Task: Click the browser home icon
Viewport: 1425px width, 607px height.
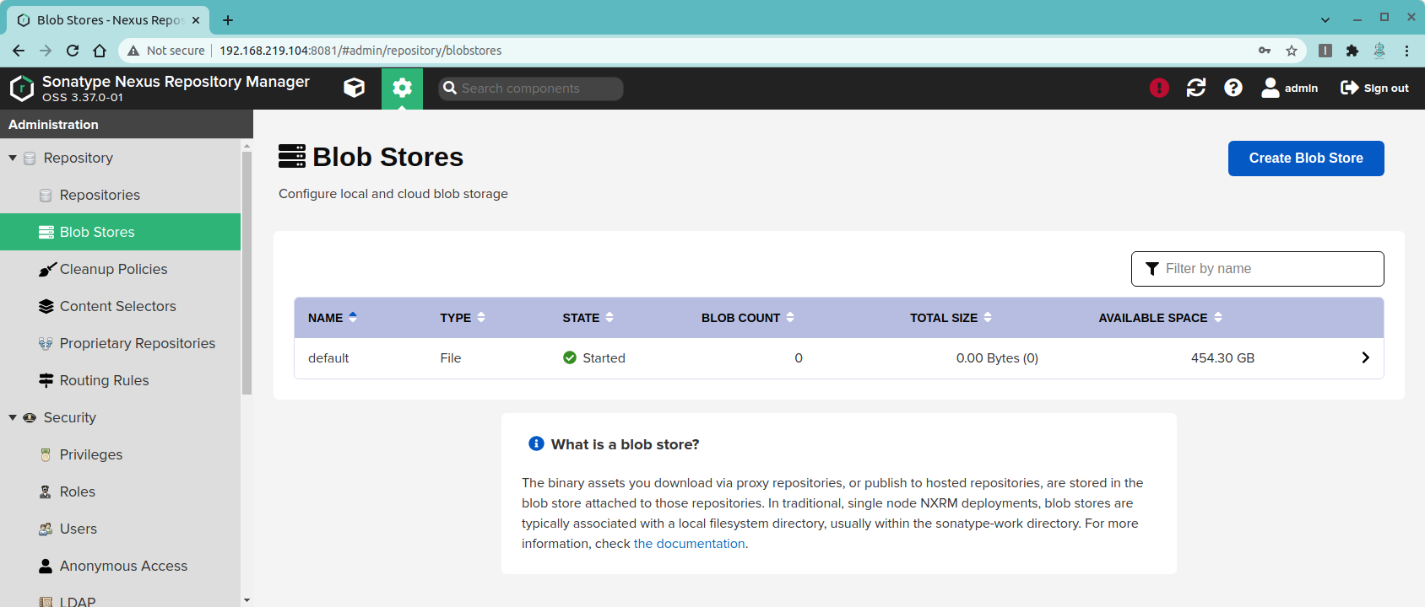Action: [x=100, y=51]
